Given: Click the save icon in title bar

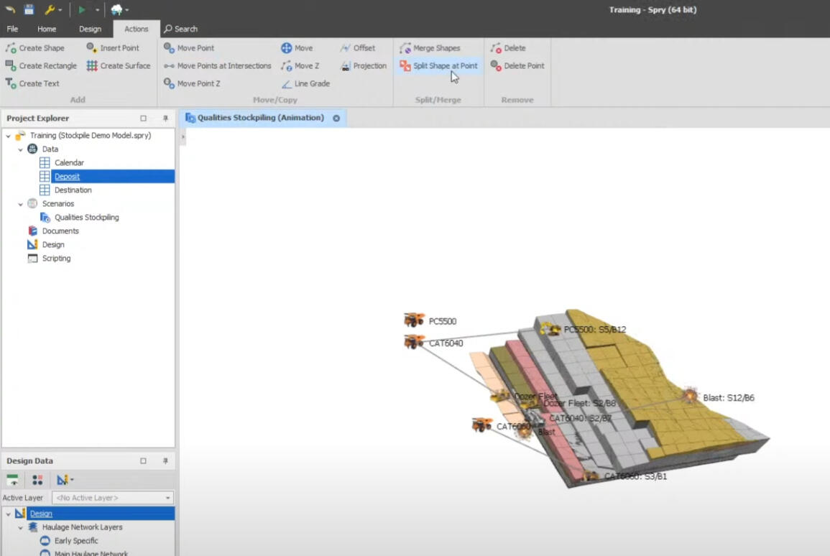Looking at the screenshot, I should tap(29, 9).
